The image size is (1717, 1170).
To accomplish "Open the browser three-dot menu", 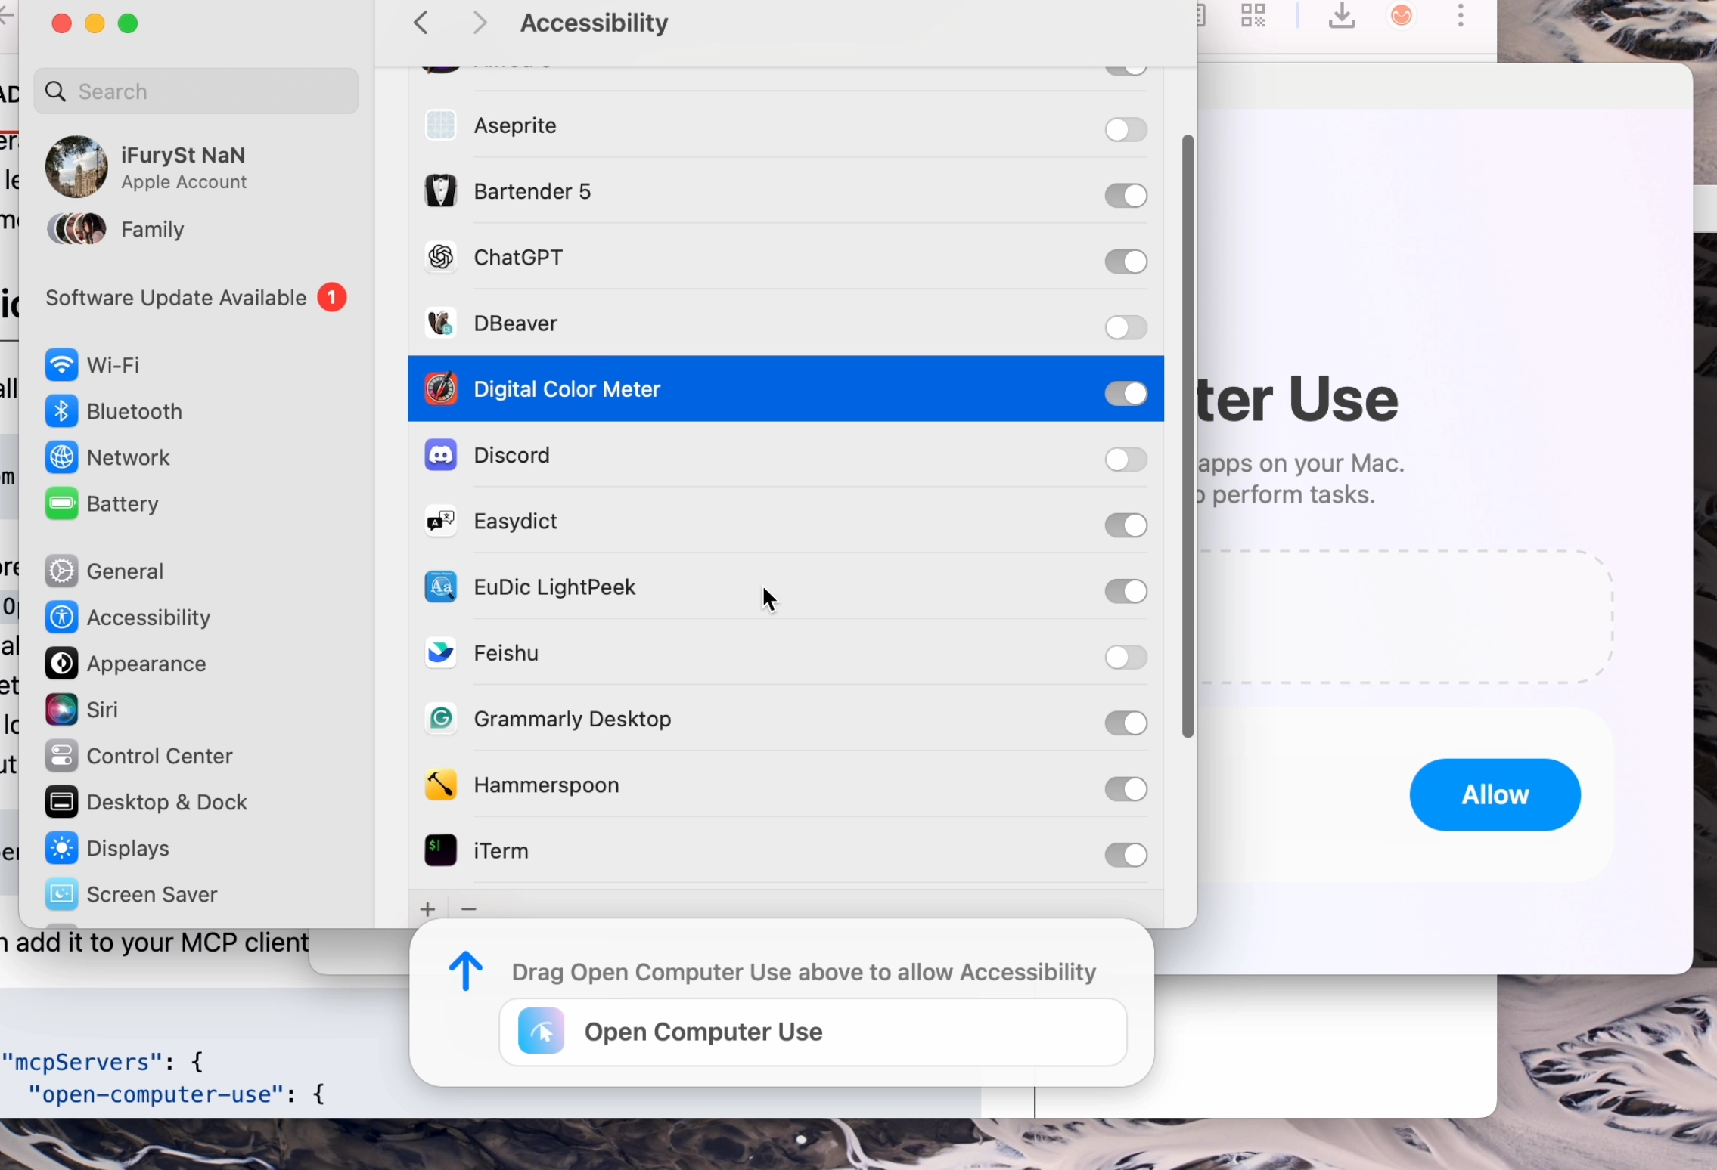I will pyautogui.click(x=1461, y=17).
